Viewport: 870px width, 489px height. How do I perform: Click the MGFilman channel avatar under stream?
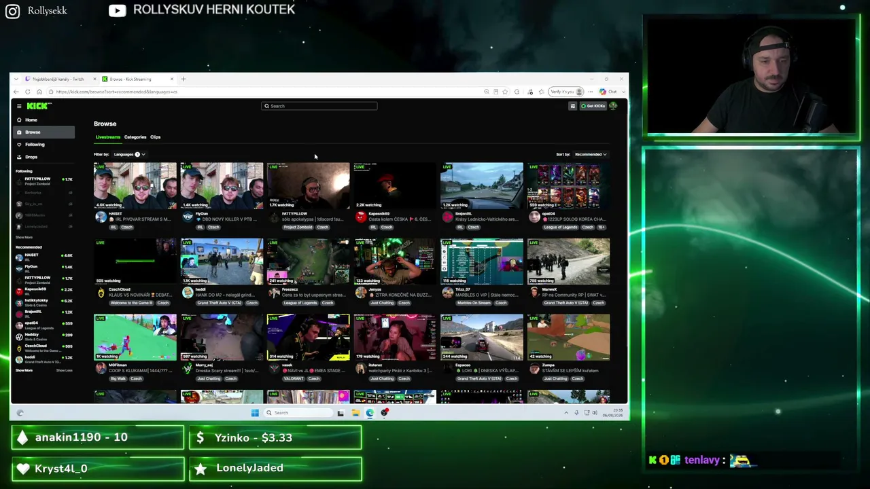coord(101,369)
